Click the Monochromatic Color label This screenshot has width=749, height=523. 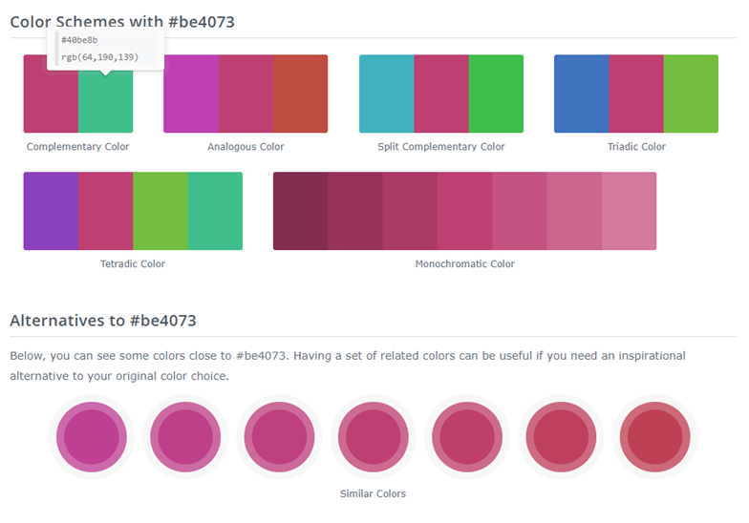[464, 264]
